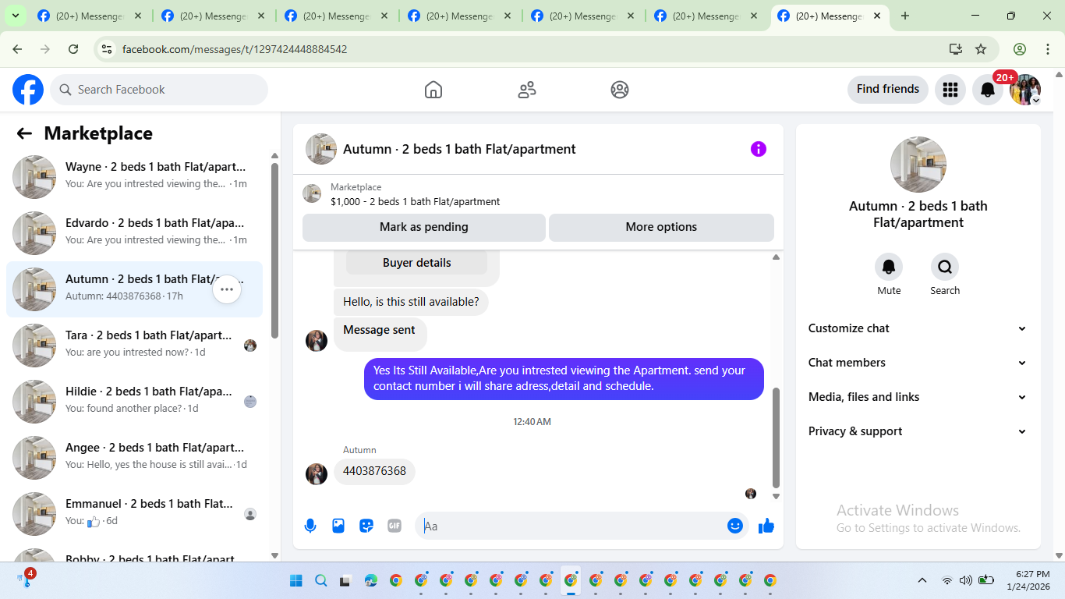Click the chat messages scrollbar thumb

pyautogui.click(x=776, y=438)
